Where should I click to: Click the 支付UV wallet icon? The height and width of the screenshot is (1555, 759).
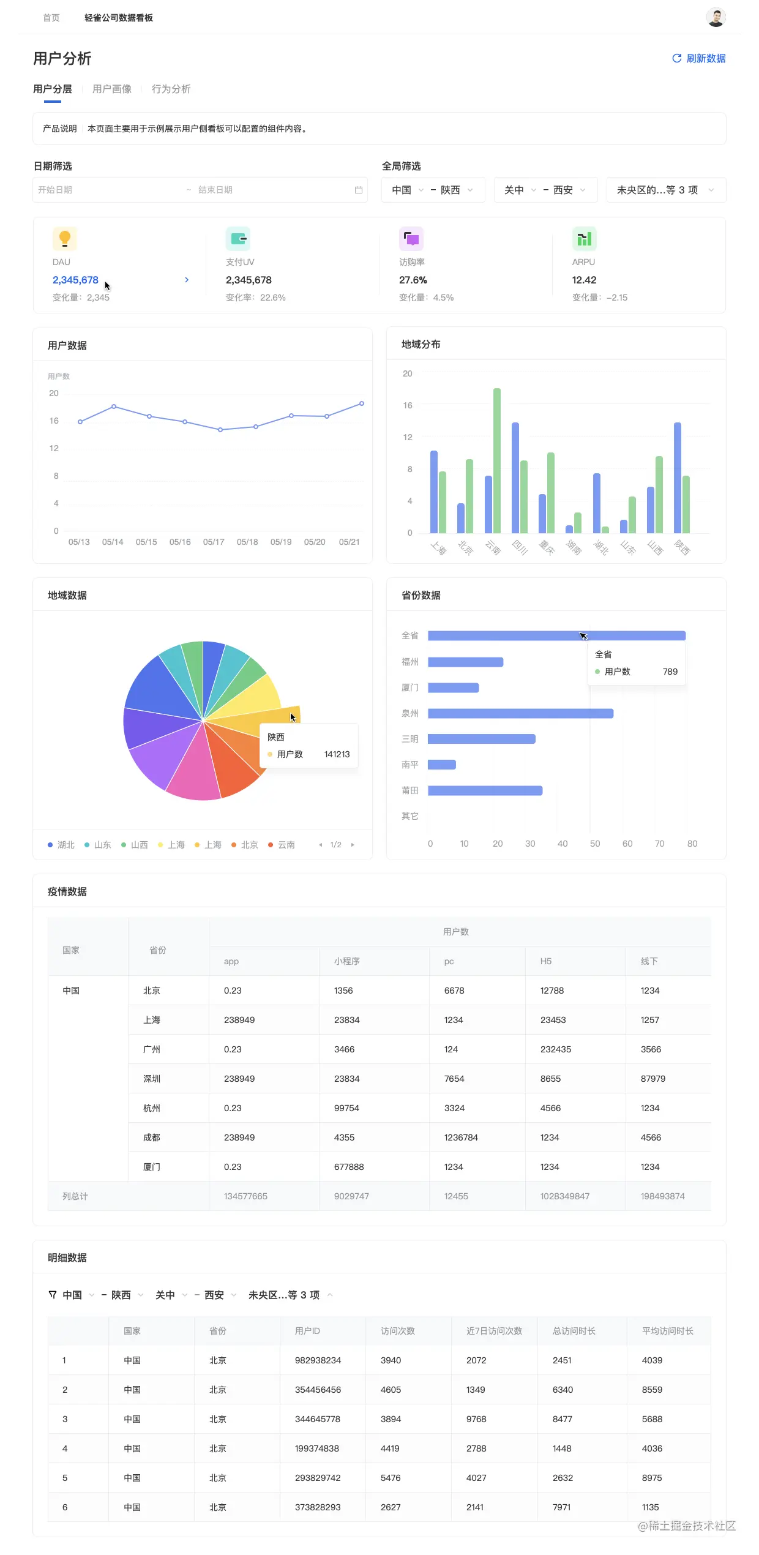click(238, 239)
